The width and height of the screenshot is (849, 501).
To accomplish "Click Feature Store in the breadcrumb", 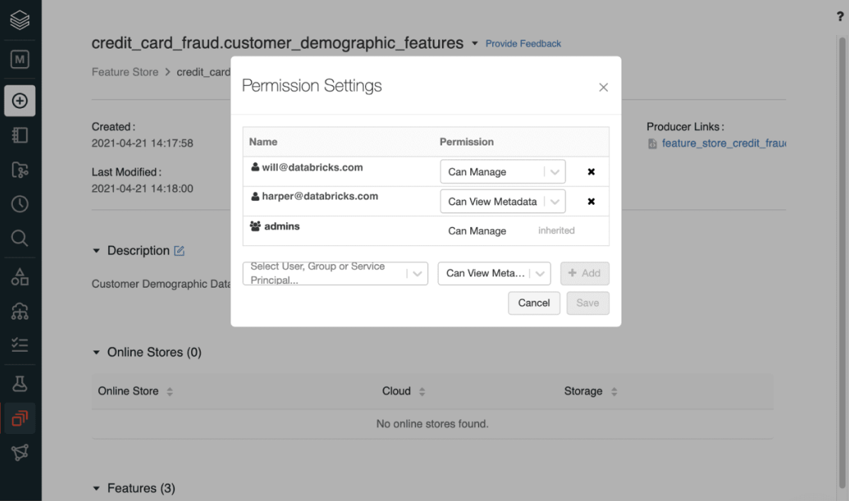I will tap(125, 72).
